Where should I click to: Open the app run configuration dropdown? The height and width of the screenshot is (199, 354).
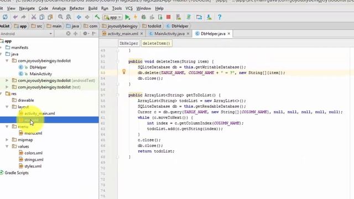112,17
